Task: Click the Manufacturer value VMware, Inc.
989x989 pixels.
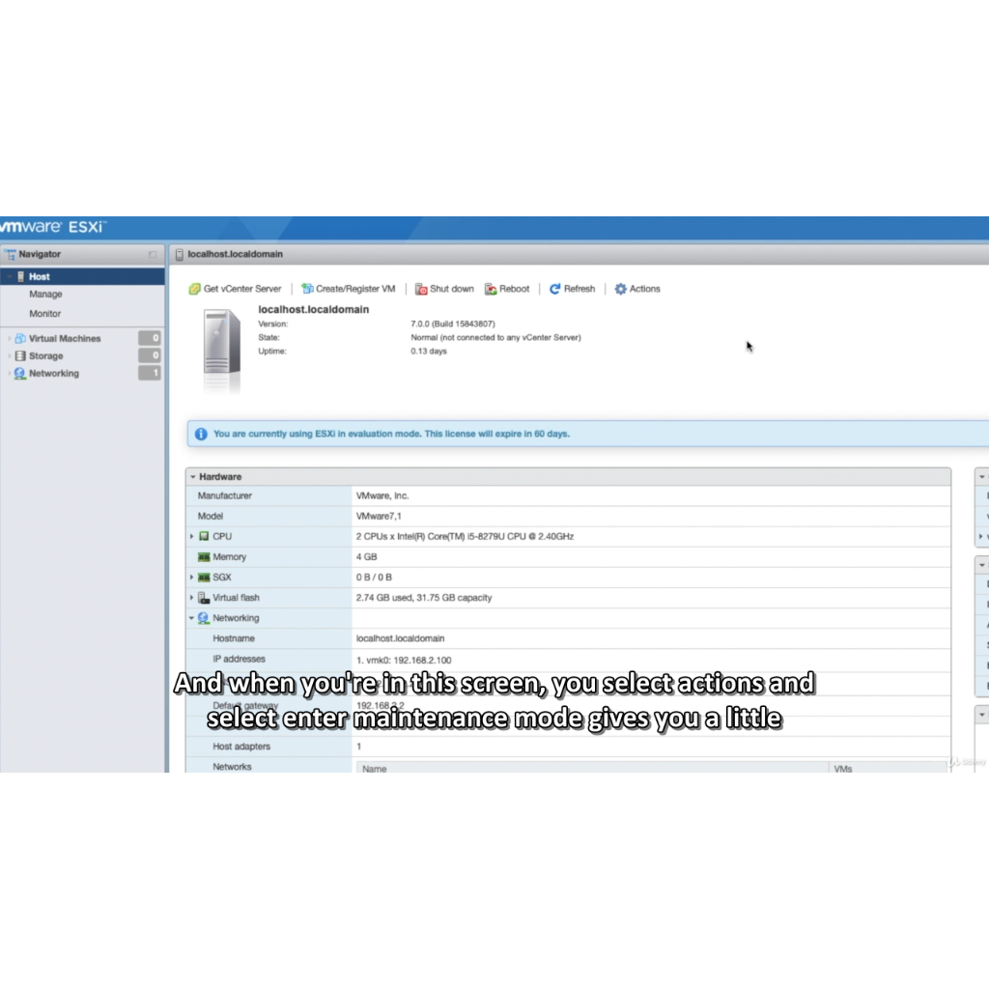Action: (x=382, y=495)
